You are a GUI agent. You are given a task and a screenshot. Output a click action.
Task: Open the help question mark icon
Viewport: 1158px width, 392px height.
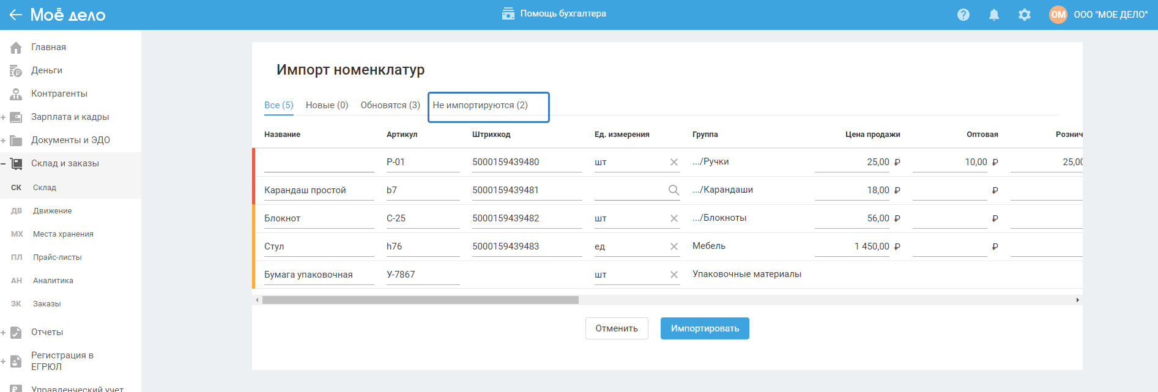pyautogui.click(x=963, y=15)
